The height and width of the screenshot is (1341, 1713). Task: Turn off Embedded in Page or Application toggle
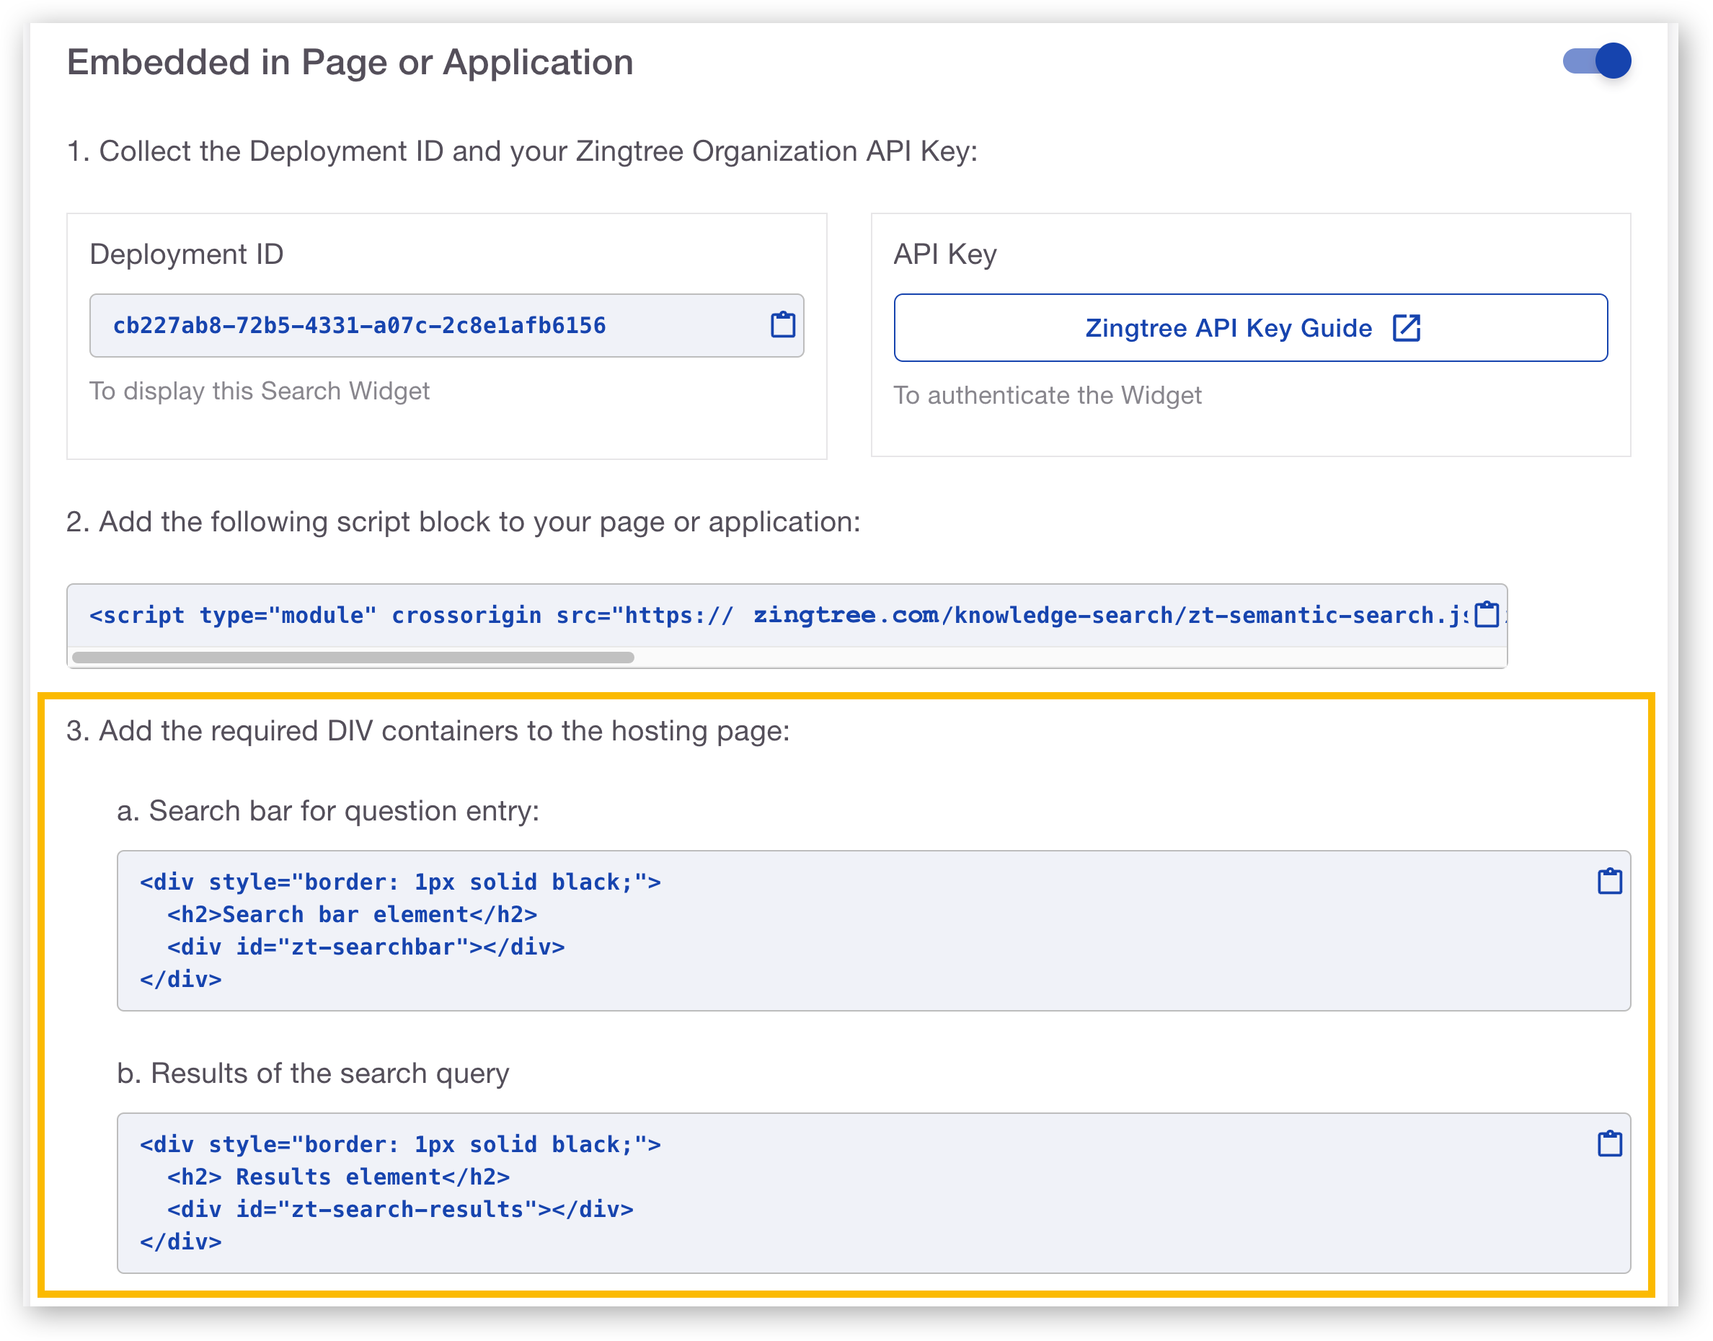point(1597,61)
